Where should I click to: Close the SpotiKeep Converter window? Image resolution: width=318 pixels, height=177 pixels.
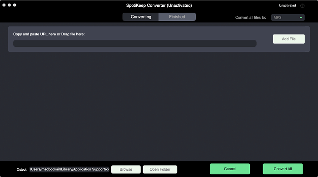coord(4,5)
